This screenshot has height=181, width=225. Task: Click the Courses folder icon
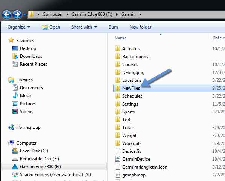[117, 65]
